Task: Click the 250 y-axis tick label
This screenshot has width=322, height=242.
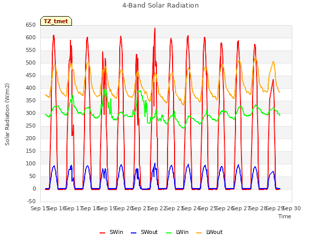Action: (x=31, y=126)
